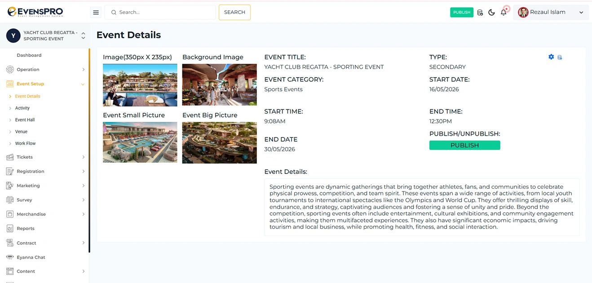
Task: Open the database icon in the header
Action: coord(480,13)
